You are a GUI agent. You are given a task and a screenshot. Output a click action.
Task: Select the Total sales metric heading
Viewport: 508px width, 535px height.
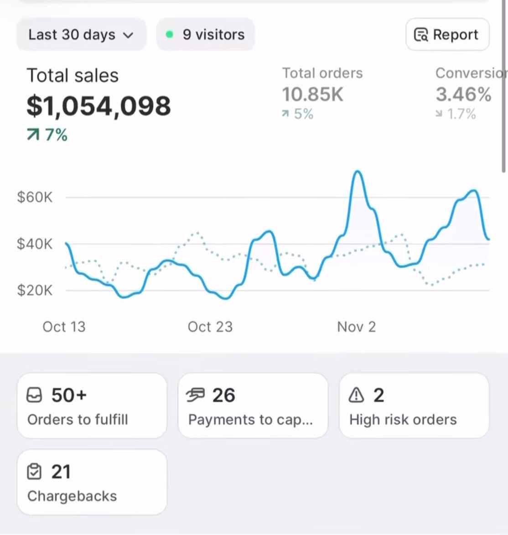click(73, 75)
